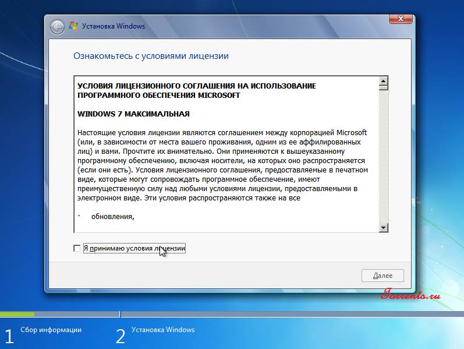Click the Windows flag logo icon

tap(73, 26)
